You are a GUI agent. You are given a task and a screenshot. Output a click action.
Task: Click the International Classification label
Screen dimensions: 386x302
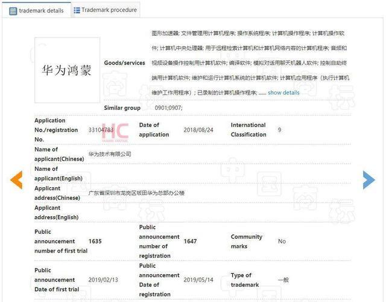(x=248, y=130)
